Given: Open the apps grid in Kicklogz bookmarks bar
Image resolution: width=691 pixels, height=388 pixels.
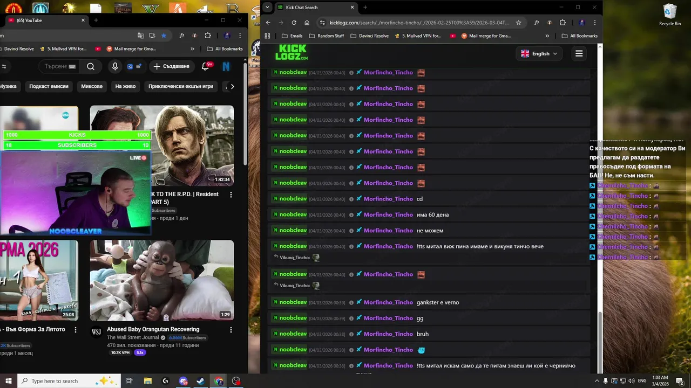Looking at the screenshot, I should pos(267,36).
